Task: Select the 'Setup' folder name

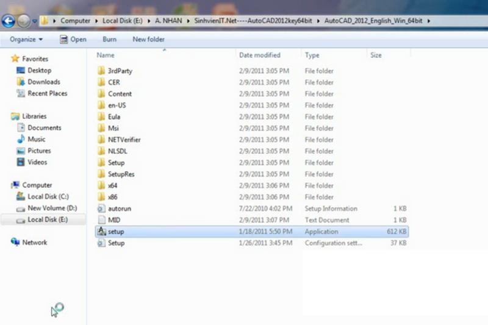Action: tap(116, 163)
